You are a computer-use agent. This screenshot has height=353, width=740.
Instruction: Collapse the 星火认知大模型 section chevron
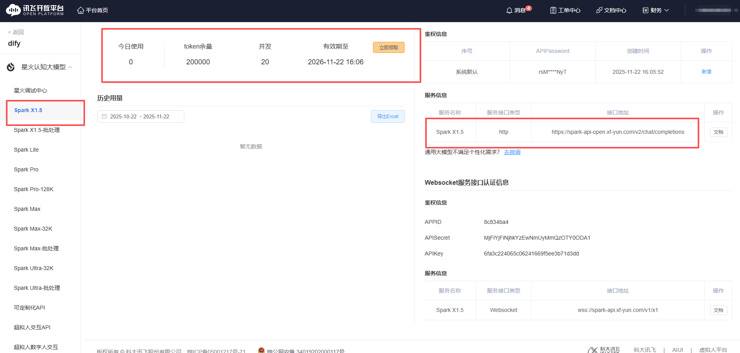pos(70,67)
